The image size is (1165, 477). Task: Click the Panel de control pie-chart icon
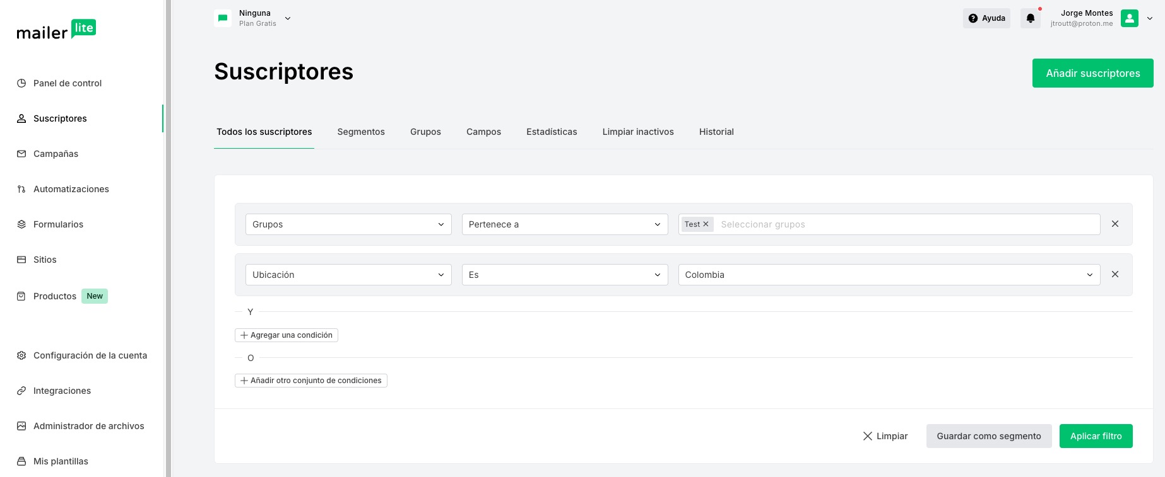[x=21, y=83]
